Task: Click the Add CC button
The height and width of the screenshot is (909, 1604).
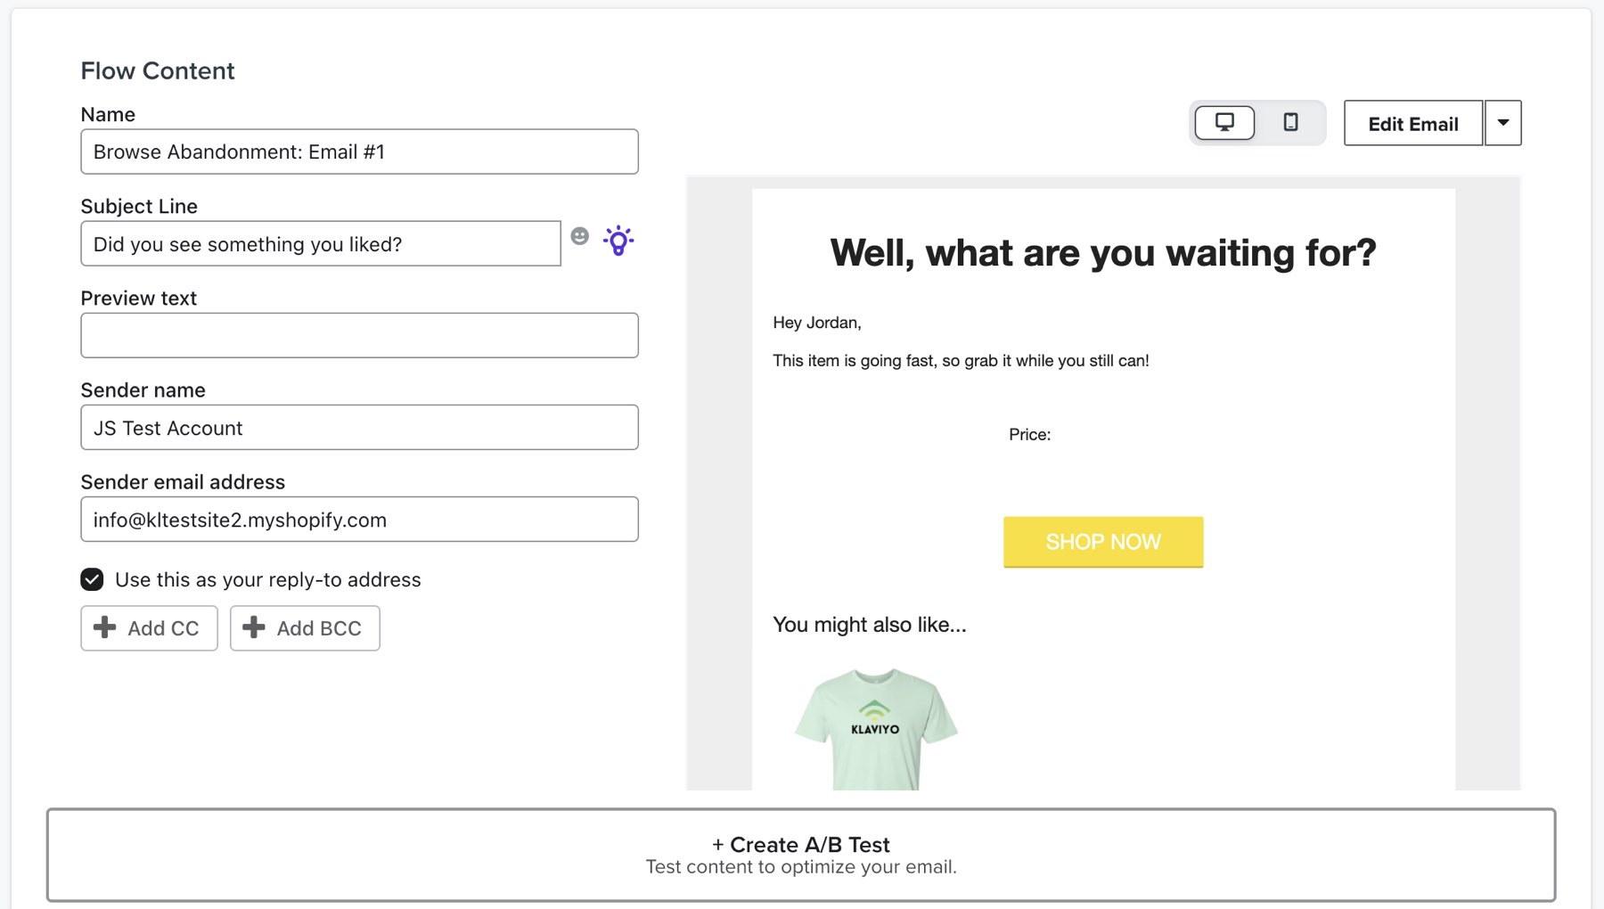Action: pos(149,628)
